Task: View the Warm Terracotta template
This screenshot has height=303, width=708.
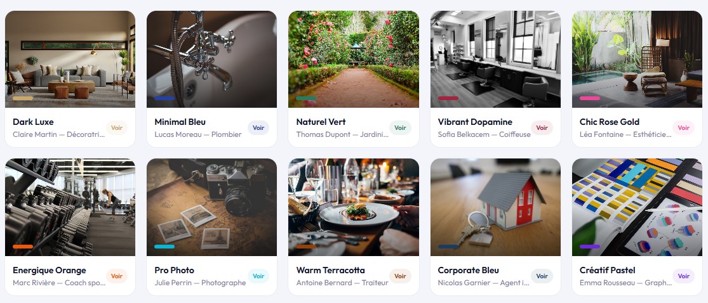Action: [x=400, y=276]
